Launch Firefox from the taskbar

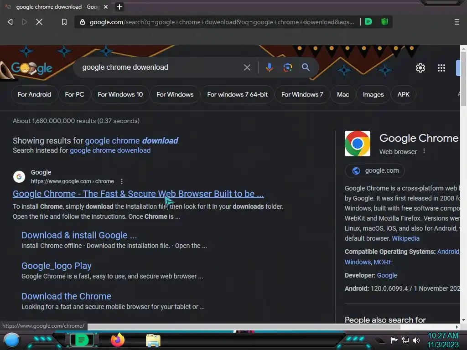click(x=118, y=340)
